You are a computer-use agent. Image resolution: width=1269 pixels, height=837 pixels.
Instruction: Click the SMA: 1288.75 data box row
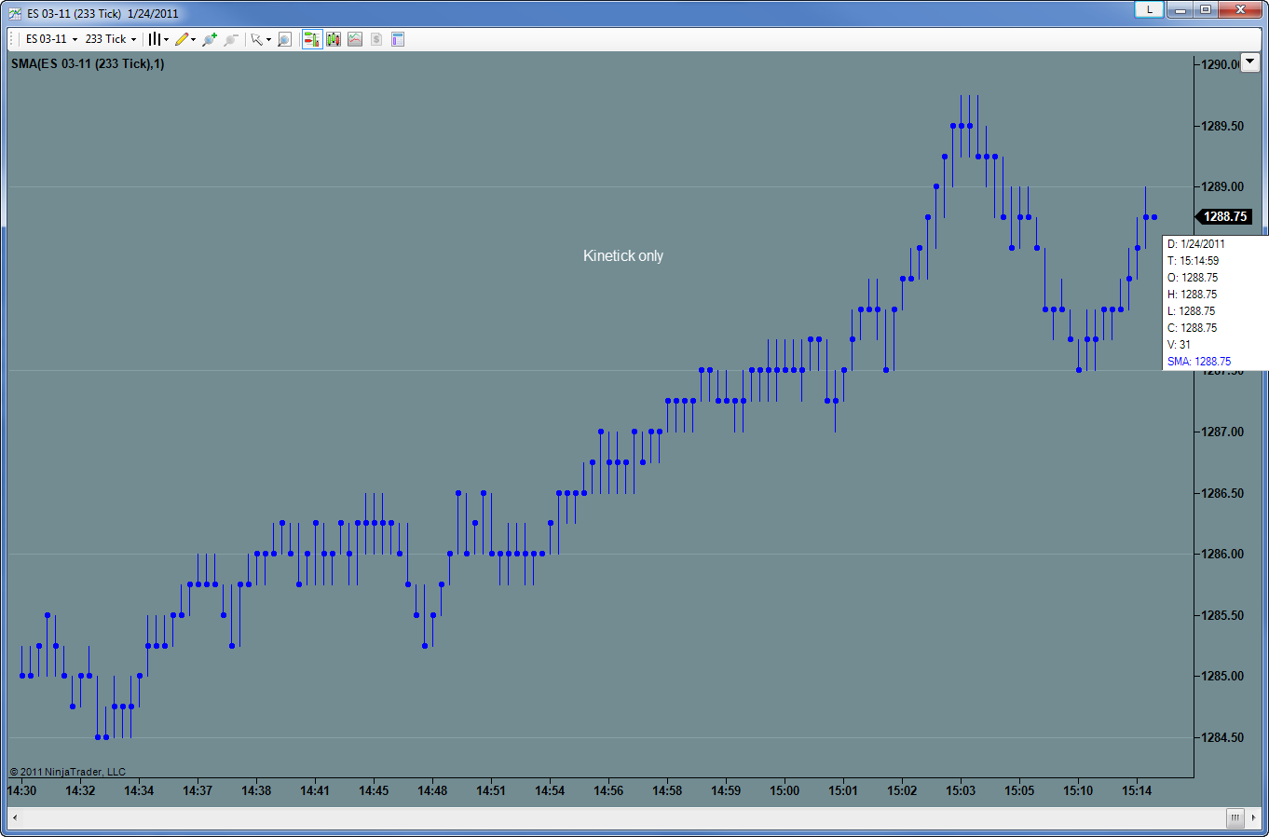1199,362
